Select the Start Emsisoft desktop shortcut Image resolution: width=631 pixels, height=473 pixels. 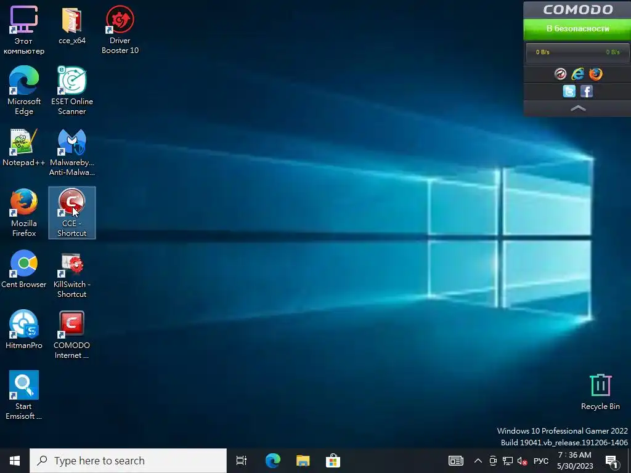pyautogui.click(x=24, y=395)
